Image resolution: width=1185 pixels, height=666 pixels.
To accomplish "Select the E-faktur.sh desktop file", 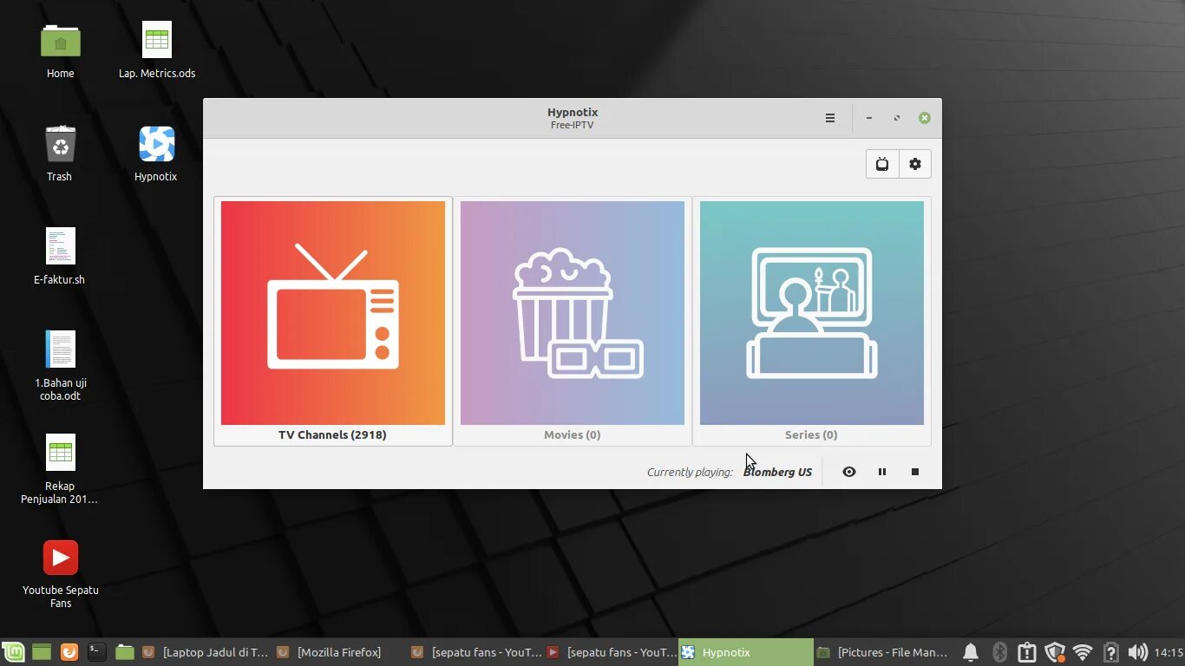I will click(x=60, y=257).
